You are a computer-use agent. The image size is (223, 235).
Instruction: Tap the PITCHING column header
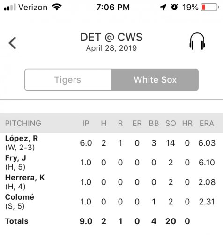click(23, 123)
